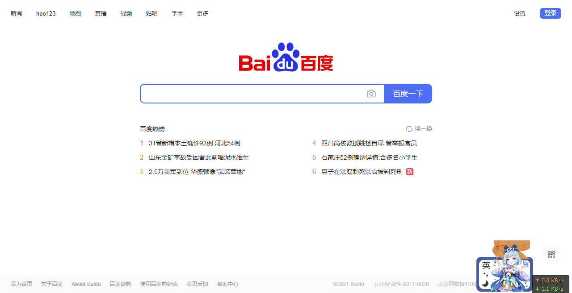The width and height of the screenshot is (572, 293).
Task: Click the moon icon in input widget
Action: point(485,283)
